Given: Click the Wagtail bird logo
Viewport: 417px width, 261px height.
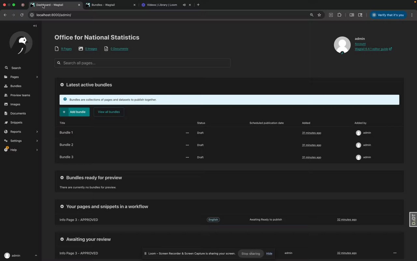Looking at the screenshot, I should coord(21,43).
